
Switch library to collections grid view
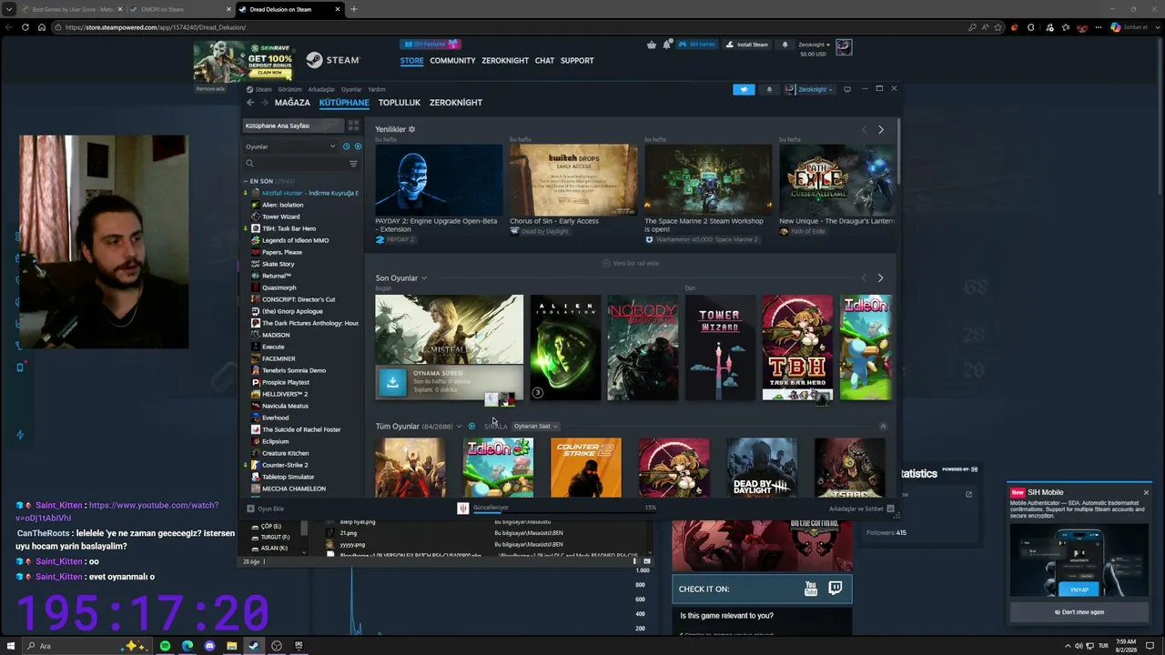coord(353,126)
